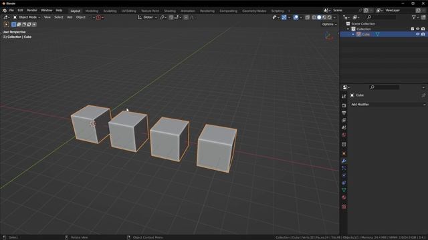428x240 pixels.
Task: Open the View Layer properties tab
Action: pos(344,120)
